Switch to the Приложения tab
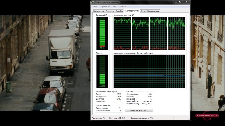This screenshot has width=225, height=126. click(98, 11)
